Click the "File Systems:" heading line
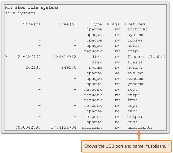Screen dimensions: 173x153 click(21, 13)
